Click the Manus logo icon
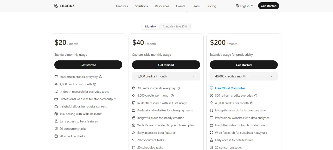Image resolution: width=333 pixels, height=150 pixels. [x=56, y=6]
